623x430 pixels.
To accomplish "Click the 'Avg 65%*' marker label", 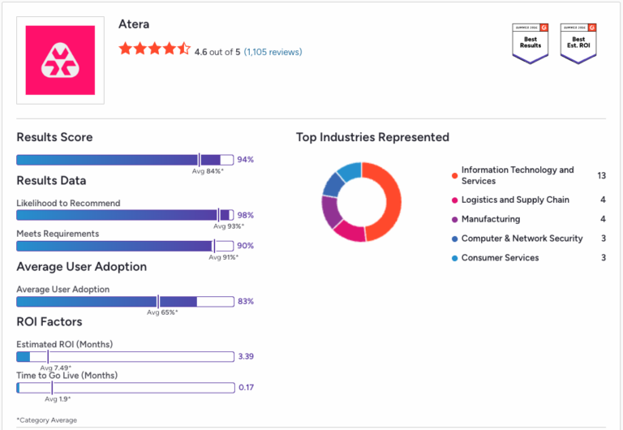I will click(162, 312).
